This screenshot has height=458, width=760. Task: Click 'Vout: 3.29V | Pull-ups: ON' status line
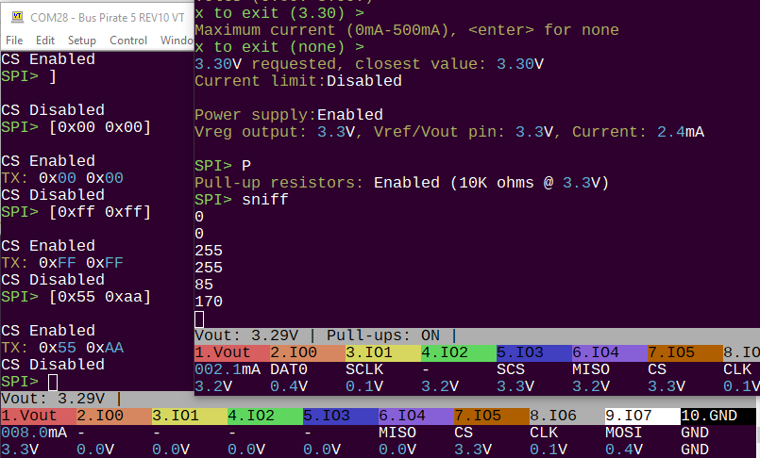[325, 335]
